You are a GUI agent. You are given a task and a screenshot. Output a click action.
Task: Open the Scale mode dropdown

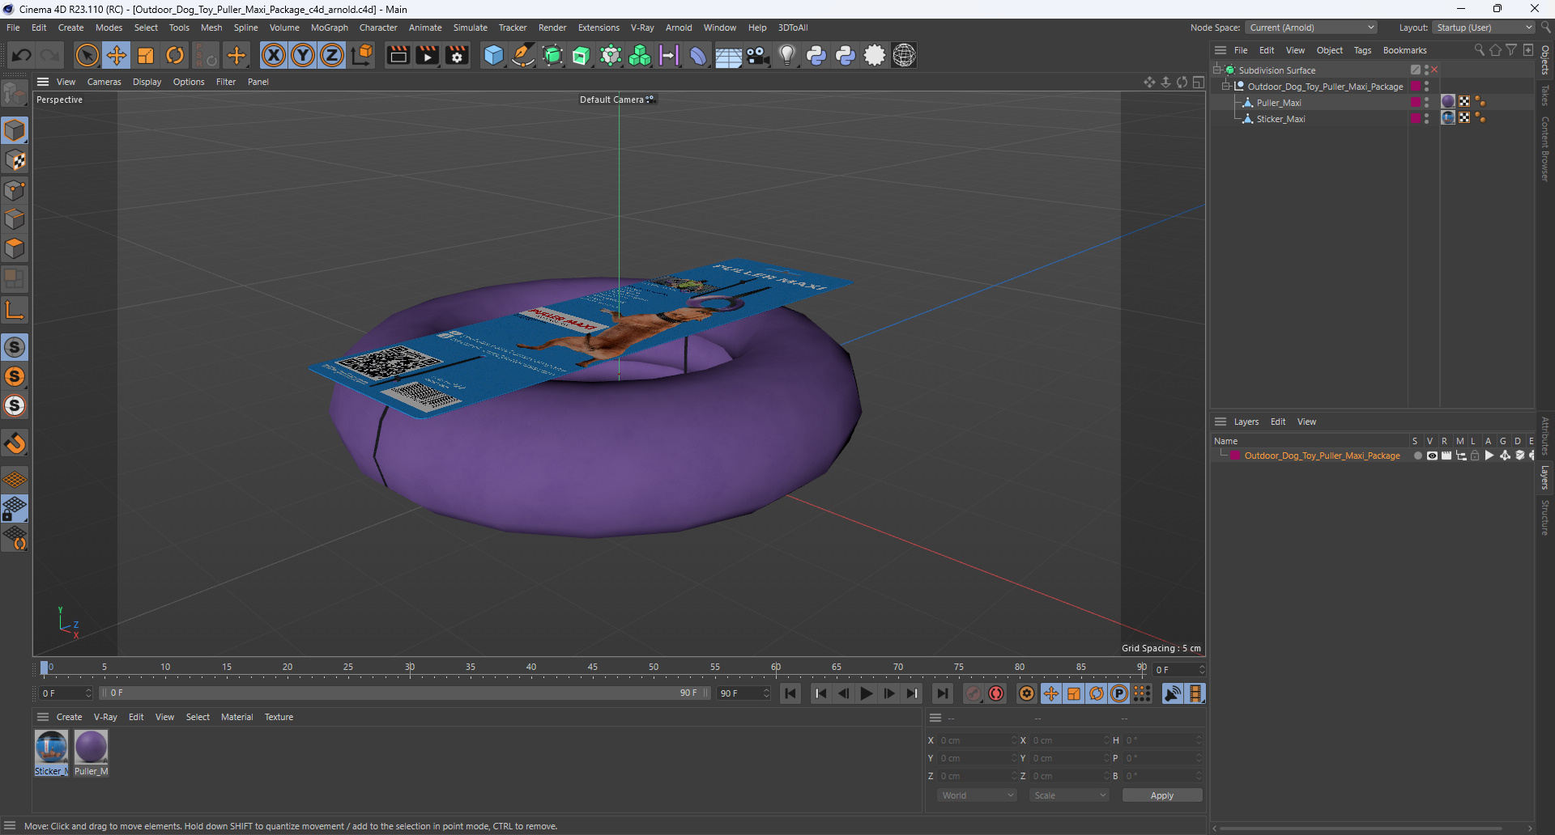1069,795
